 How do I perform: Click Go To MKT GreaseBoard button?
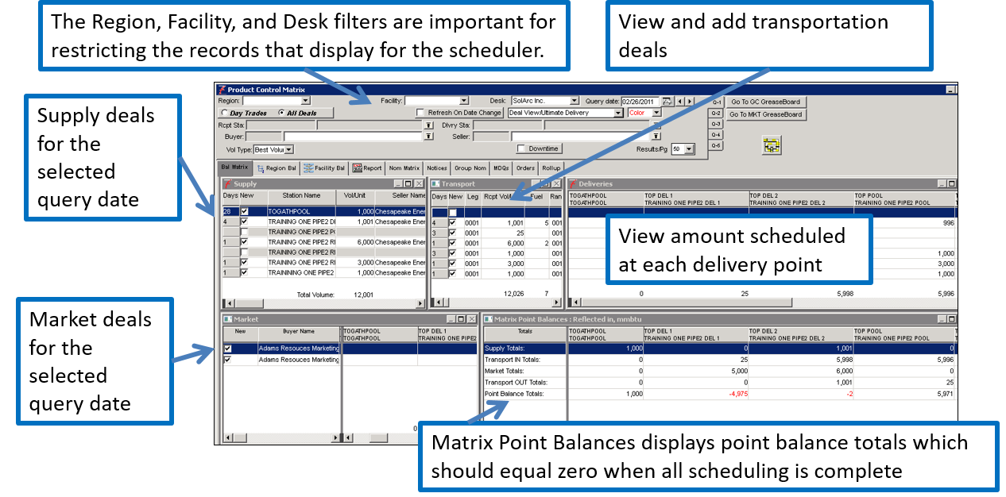(x=767, y=114)
